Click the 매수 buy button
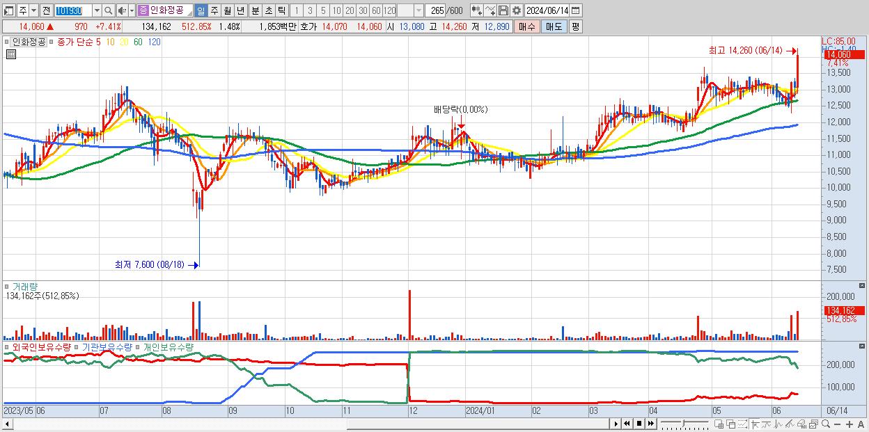The width and height of the screenshot is (869, 432). [x=527, y=26]
